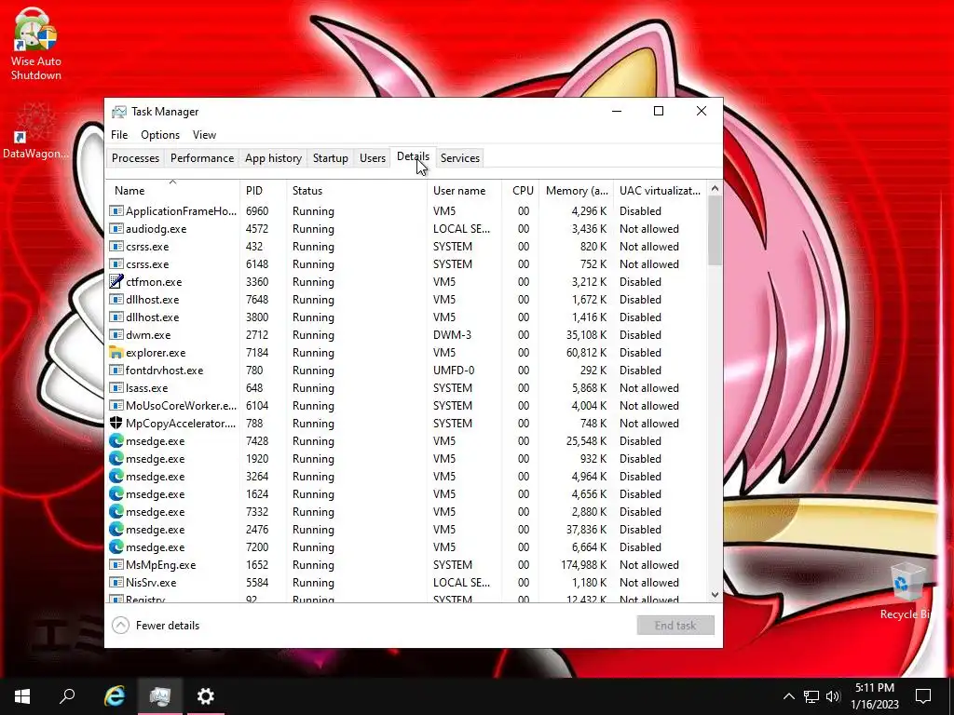
Task: Open the Windows Start menu
Action: [x=22, y=696]
